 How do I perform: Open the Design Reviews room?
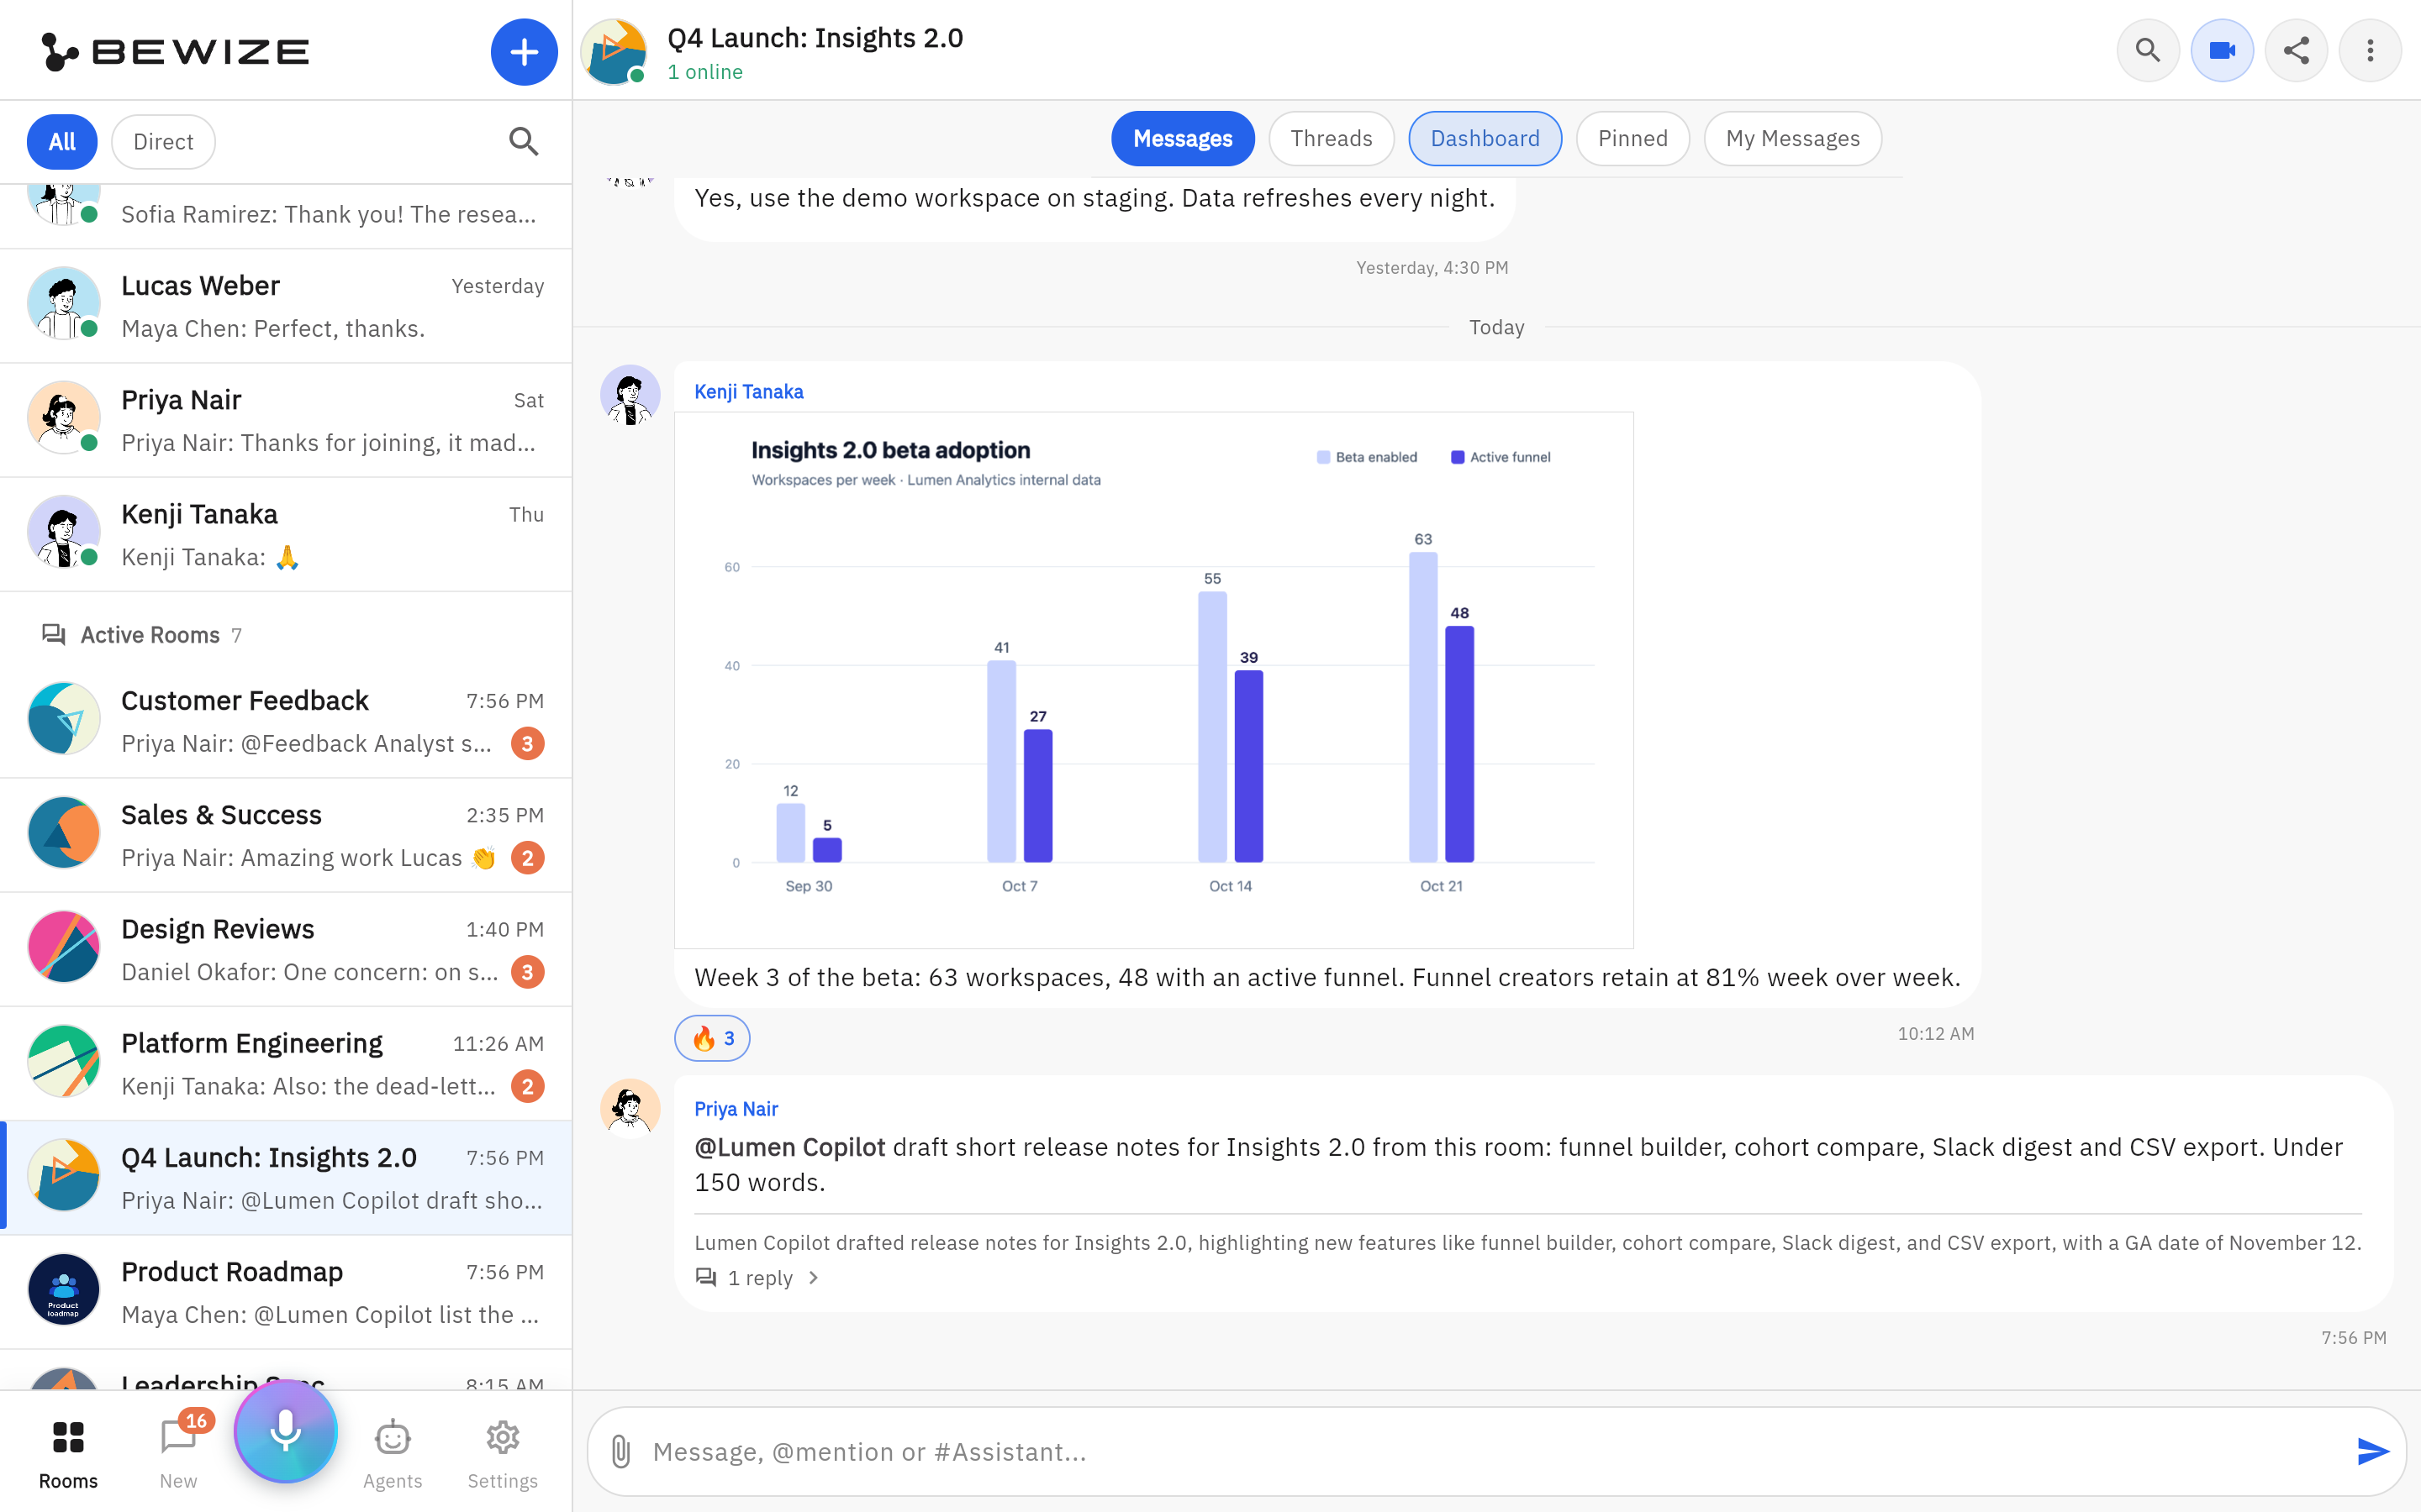pos(286,949)
